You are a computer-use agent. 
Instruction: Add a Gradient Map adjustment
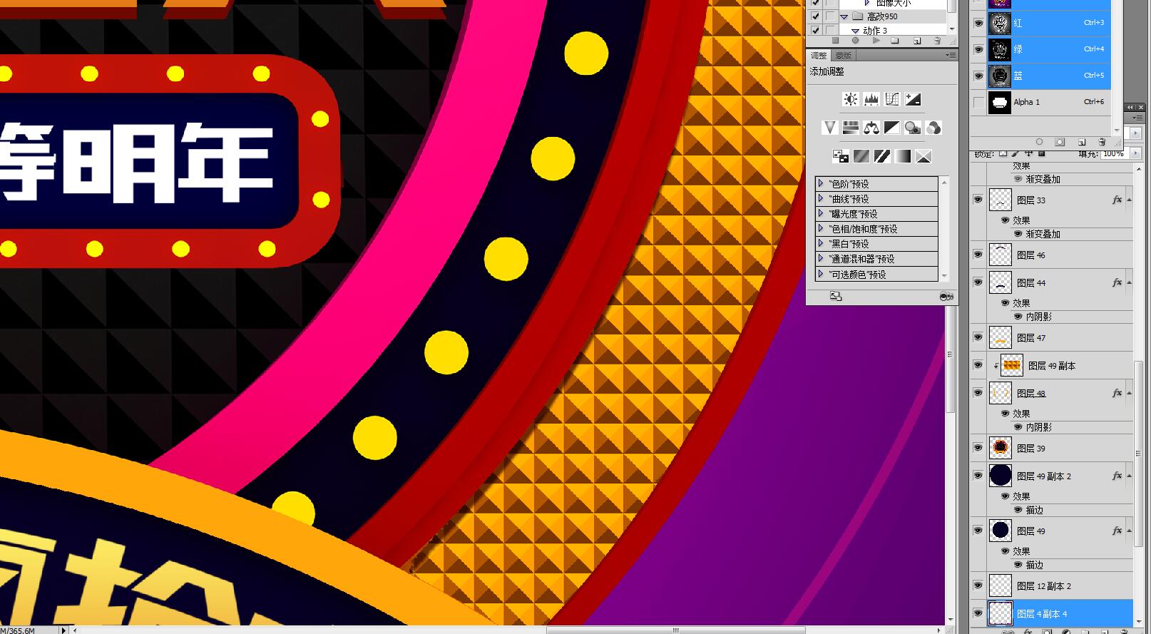coord(903,156)
